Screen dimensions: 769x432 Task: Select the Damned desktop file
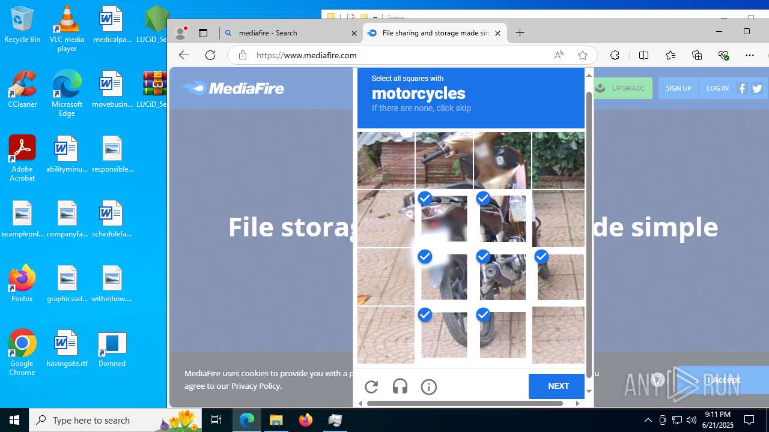112,349
